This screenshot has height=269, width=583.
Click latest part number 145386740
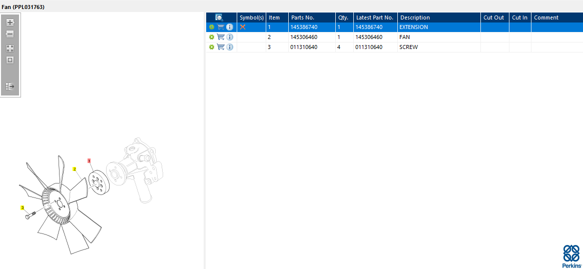tap(375, 27)
